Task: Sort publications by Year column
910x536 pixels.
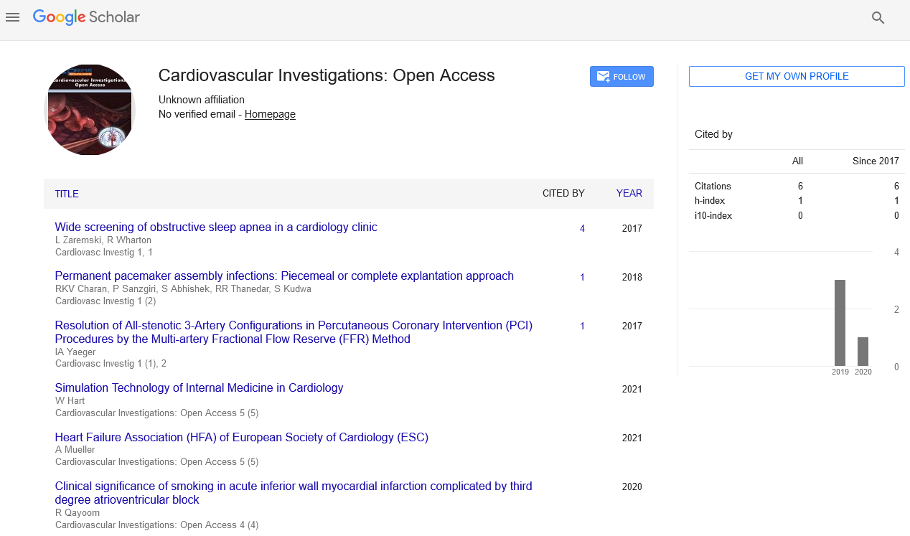Action: [629, 193]
